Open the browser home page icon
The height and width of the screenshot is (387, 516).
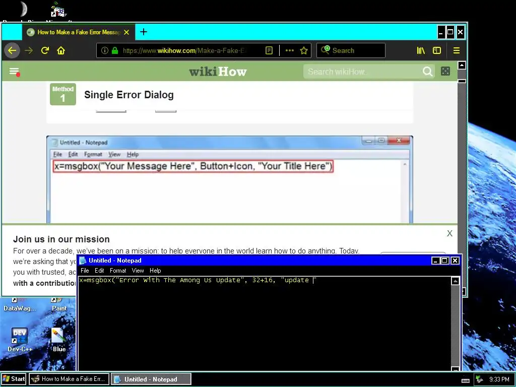click(61, 51)
